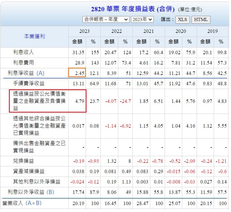Click the 25.07 營業收入 value for 2020
Viewport: 231px width, 212px height.
pos(175,204)
